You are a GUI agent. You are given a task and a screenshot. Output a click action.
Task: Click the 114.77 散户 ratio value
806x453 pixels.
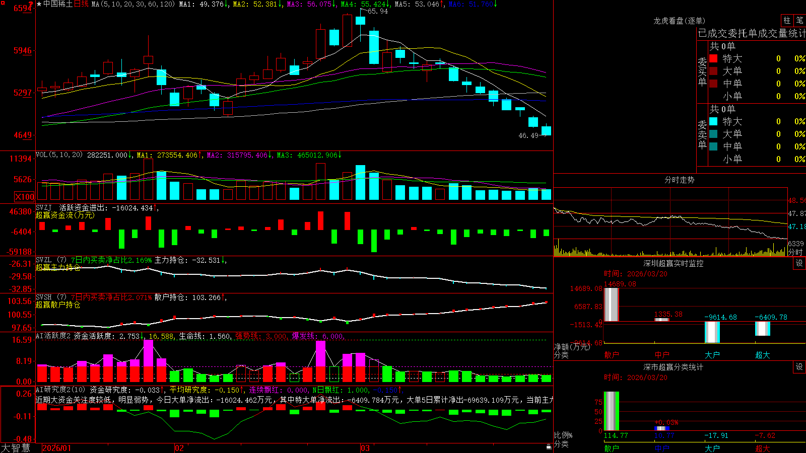[x=616, y=435]
